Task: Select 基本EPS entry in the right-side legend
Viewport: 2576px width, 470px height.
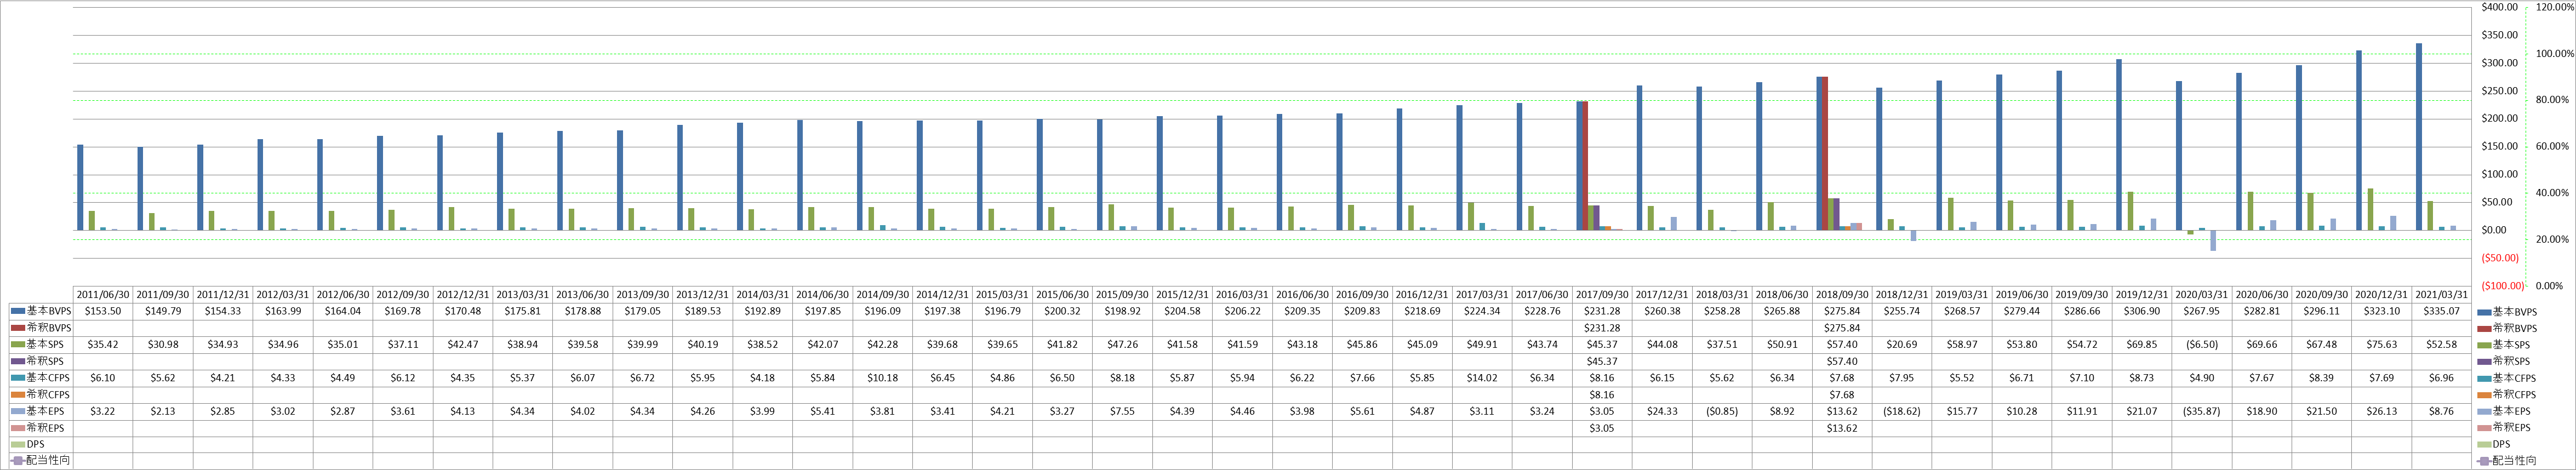Action: pyautogui.click(x=2504, y=411)
